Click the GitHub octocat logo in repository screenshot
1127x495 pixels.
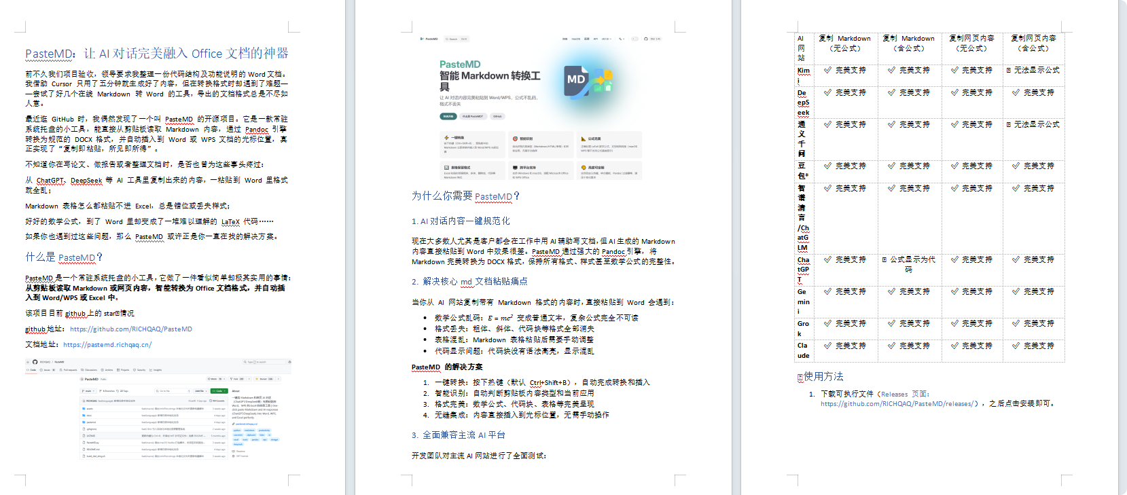click(35, 362)
